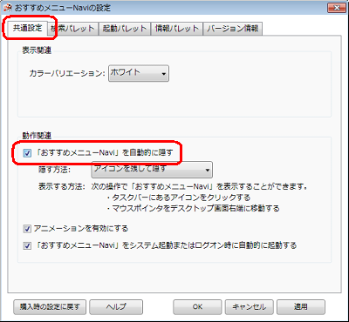This screenshot has height=322, width=349.
Task: Switch to the 共通設定 tab
Action: point(28,29)
